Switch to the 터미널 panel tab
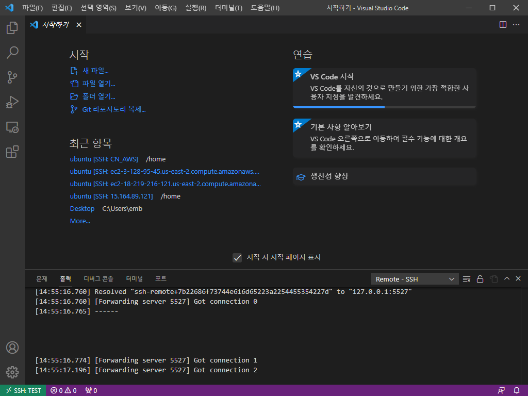The width and height of the screenshot is (528, 396). 134,279
